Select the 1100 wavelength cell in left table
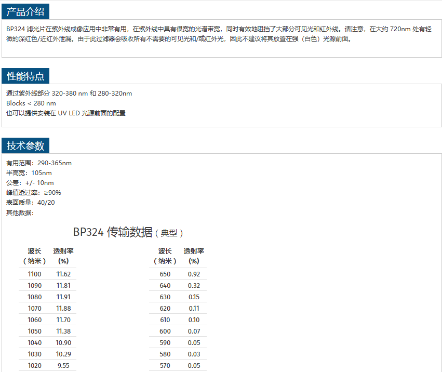 (x=34, y=274)
